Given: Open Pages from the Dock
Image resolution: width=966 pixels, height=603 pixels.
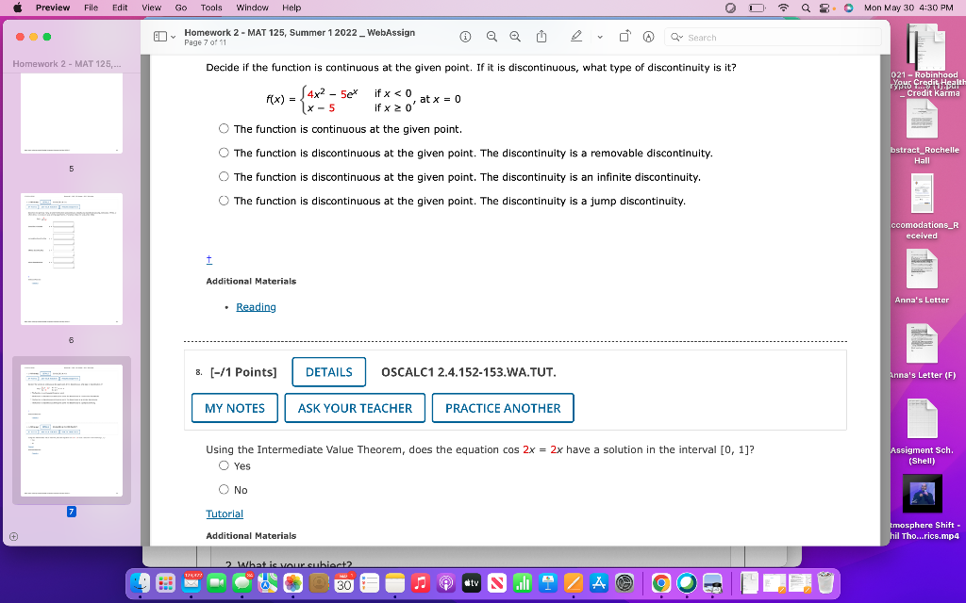Looking at the screenshot, I should coord(574,582).
